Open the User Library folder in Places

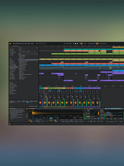[10, 85]
